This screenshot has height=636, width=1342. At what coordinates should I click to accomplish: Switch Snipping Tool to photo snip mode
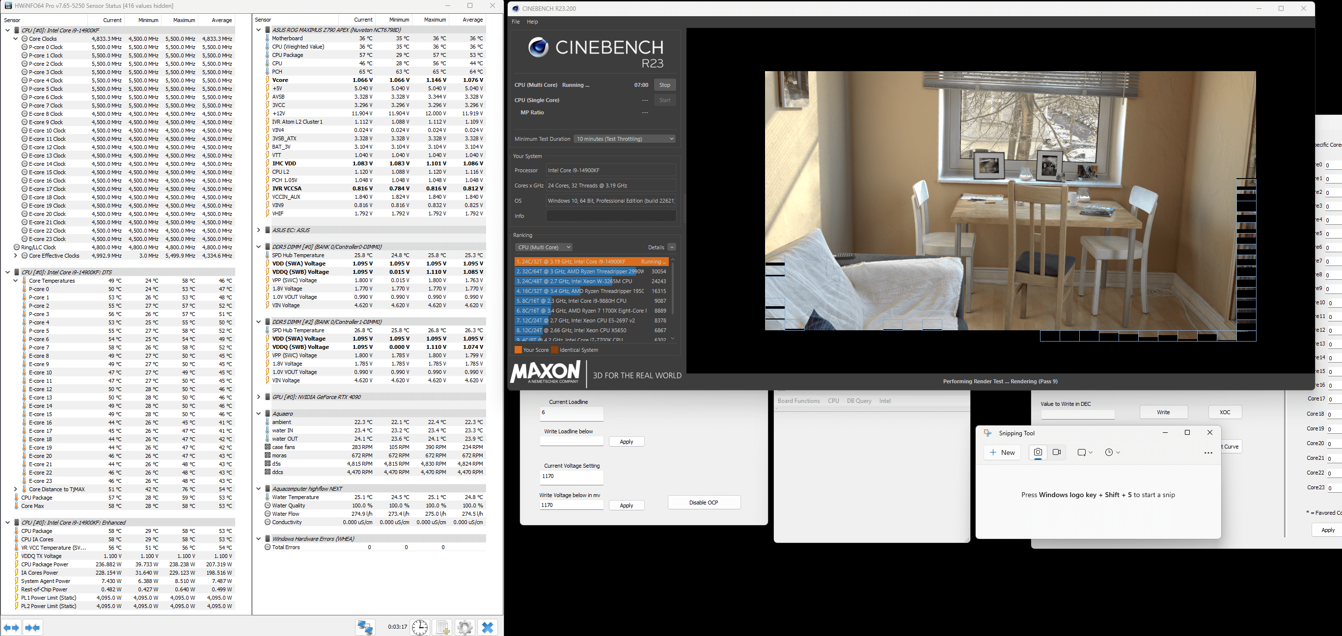[1038, 452]
